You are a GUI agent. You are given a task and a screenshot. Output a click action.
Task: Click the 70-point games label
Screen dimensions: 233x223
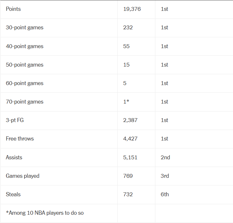click(x=25, y=102)
